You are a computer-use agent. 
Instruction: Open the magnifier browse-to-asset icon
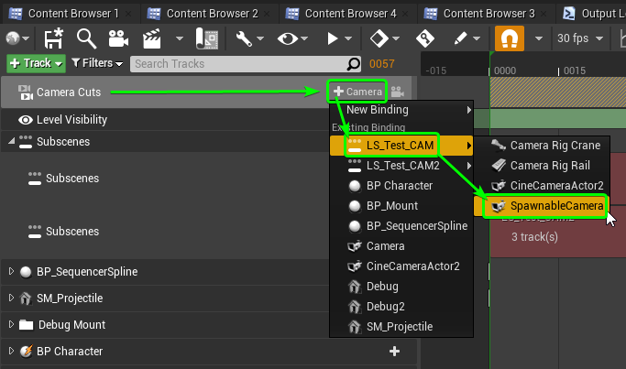[x=86, y=38]
